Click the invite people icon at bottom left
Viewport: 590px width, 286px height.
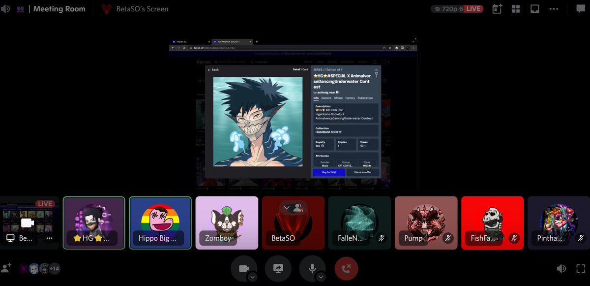[6, 268]
